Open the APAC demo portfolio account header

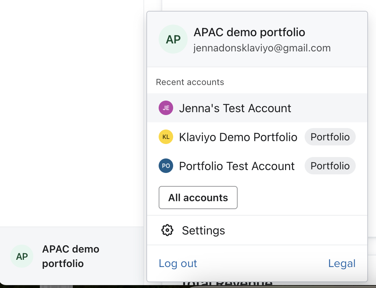pyautogui.click(x=249, y=32)
